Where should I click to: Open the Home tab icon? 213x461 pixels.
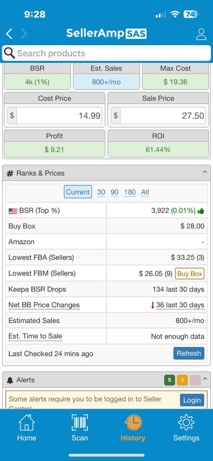pos(26,422)
